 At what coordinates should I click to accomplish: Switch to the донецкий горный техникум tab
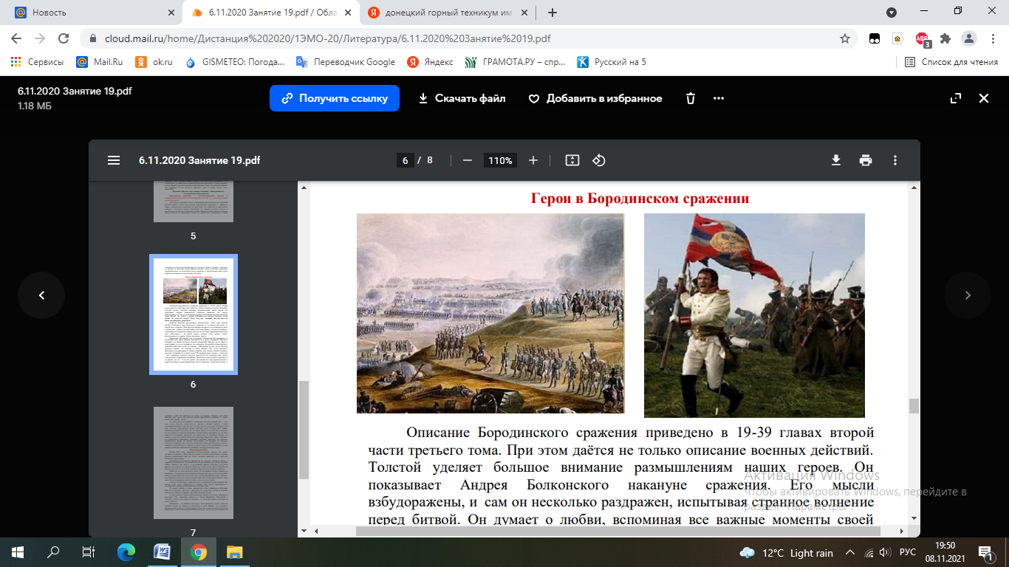coord(449,13)
